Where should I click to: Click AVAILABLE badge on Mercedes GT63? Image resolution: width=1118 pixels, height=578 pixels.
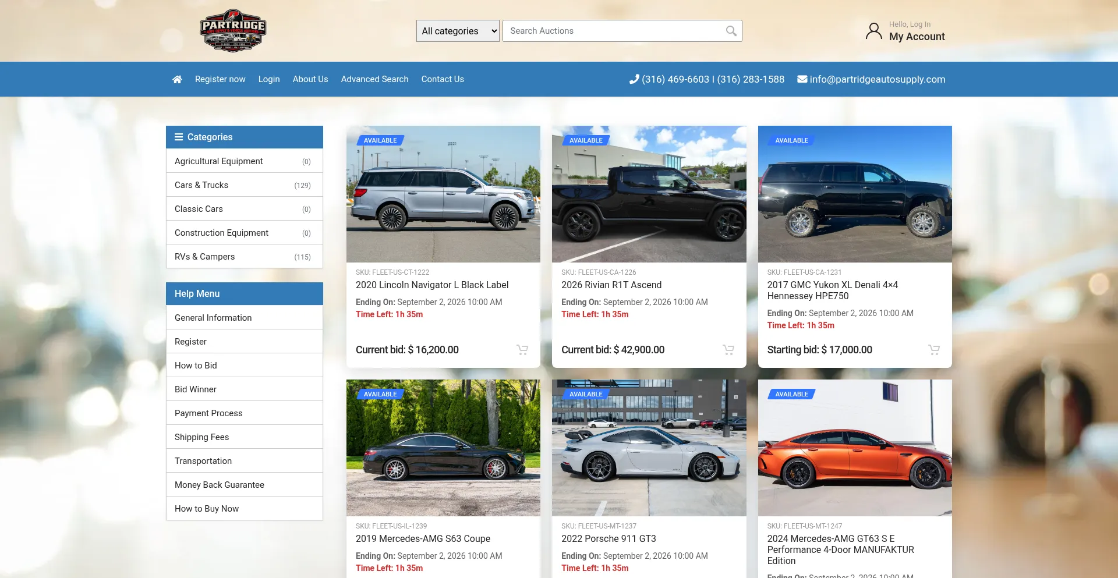(x=792, y=394)
